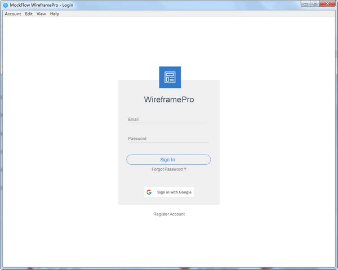
Task: Open the View menu
Action: pyautogui.click(x=41, y=13)
